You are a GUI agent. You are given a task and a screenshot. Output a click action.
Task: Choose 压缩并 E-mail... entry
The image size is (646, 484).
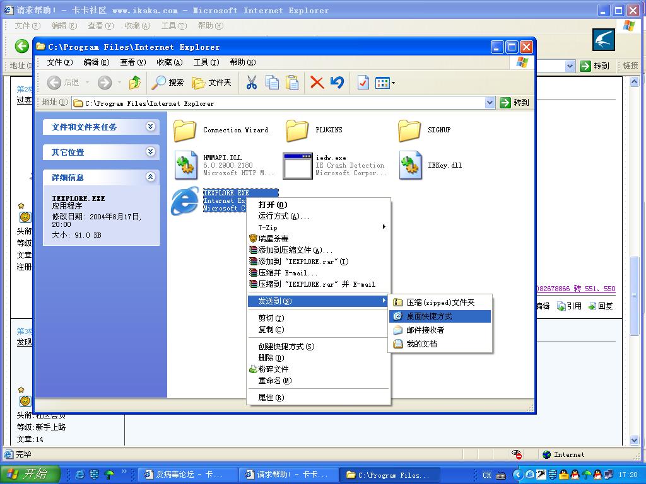tap(319, 273)
